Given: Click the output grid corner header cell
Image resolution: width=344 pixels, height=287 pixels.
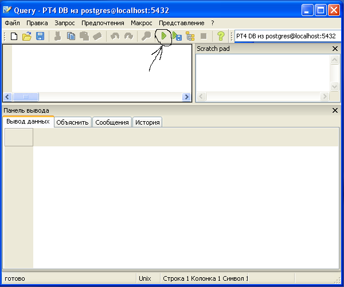Looking at the screenshot, I should click(19, 137).
